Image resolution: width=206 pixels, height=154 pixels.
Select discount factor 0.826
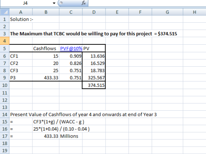pyautogui.click(x=71, y=63)
